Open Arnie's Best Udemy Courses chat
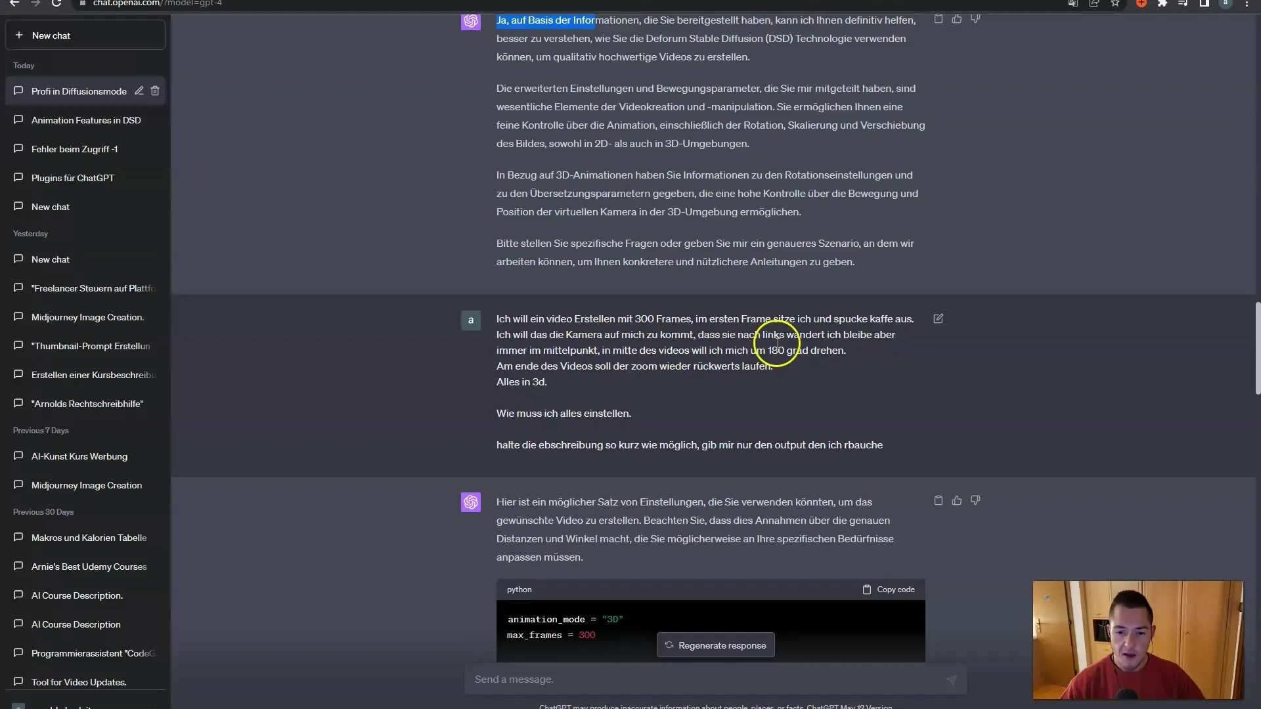Screen dimensions: 1261x709 [x=85, y=567]
